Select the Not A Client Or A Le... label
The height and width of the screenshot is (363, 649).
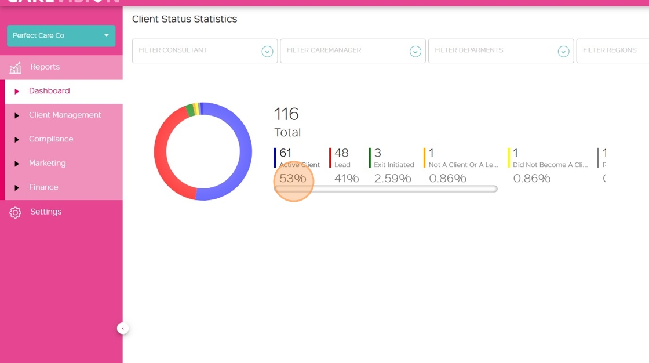click(x=464, y=165)
